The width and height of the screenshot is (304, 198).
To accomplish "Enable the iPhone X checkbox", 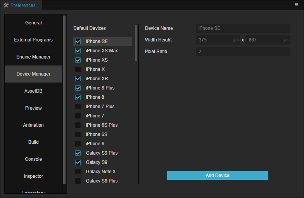I will [78, 69].
